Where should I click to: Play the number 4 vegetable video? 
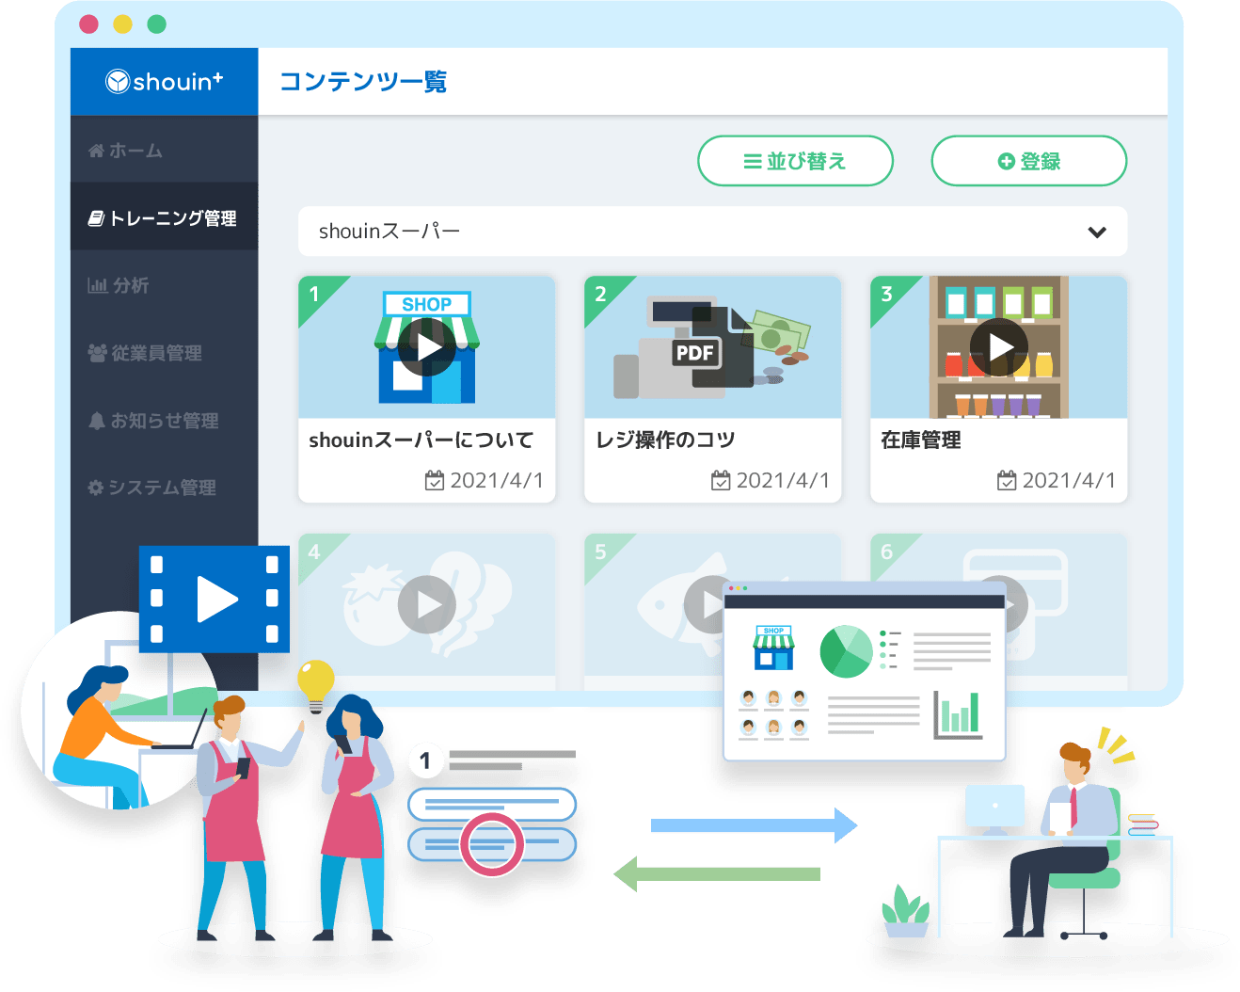pyautogui.click(x=427, y=604)
